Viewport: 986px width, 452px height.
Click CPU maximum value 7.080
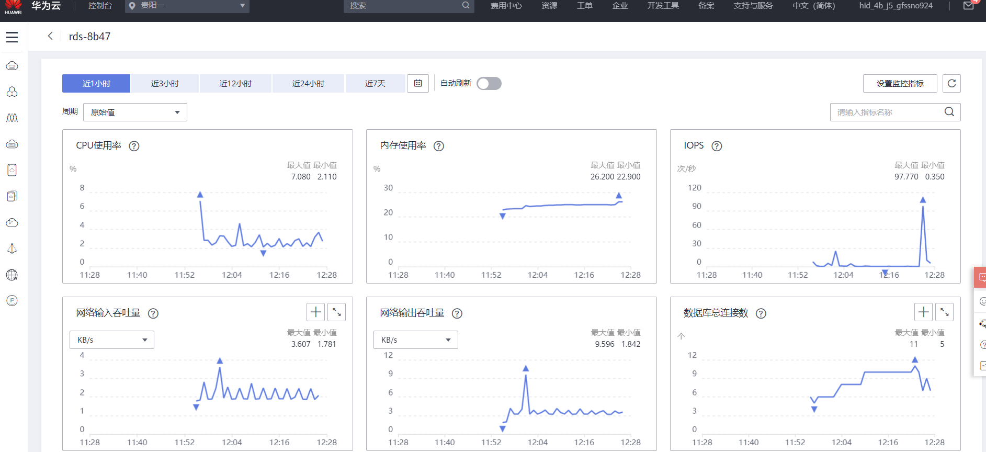301,177
